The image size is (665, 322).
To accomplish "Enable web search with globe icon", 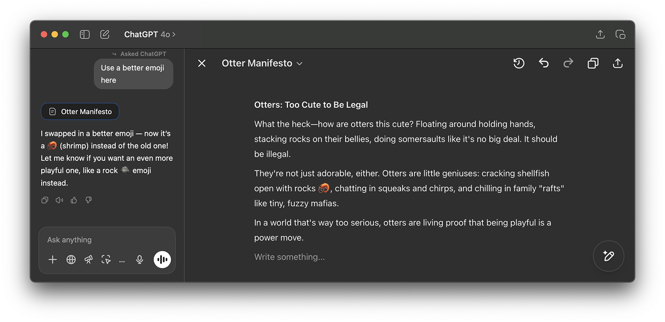I will click(71, 260).
